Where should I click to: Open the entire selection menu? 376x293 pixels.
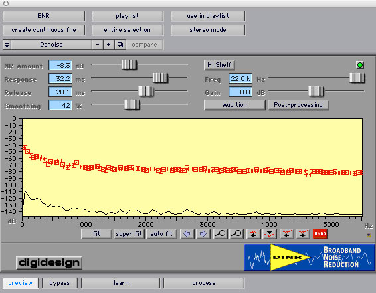click(128, 30)
